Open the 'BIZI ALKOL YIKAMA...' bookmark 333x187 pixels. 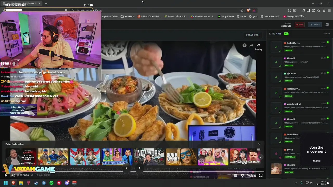(149, 16)
